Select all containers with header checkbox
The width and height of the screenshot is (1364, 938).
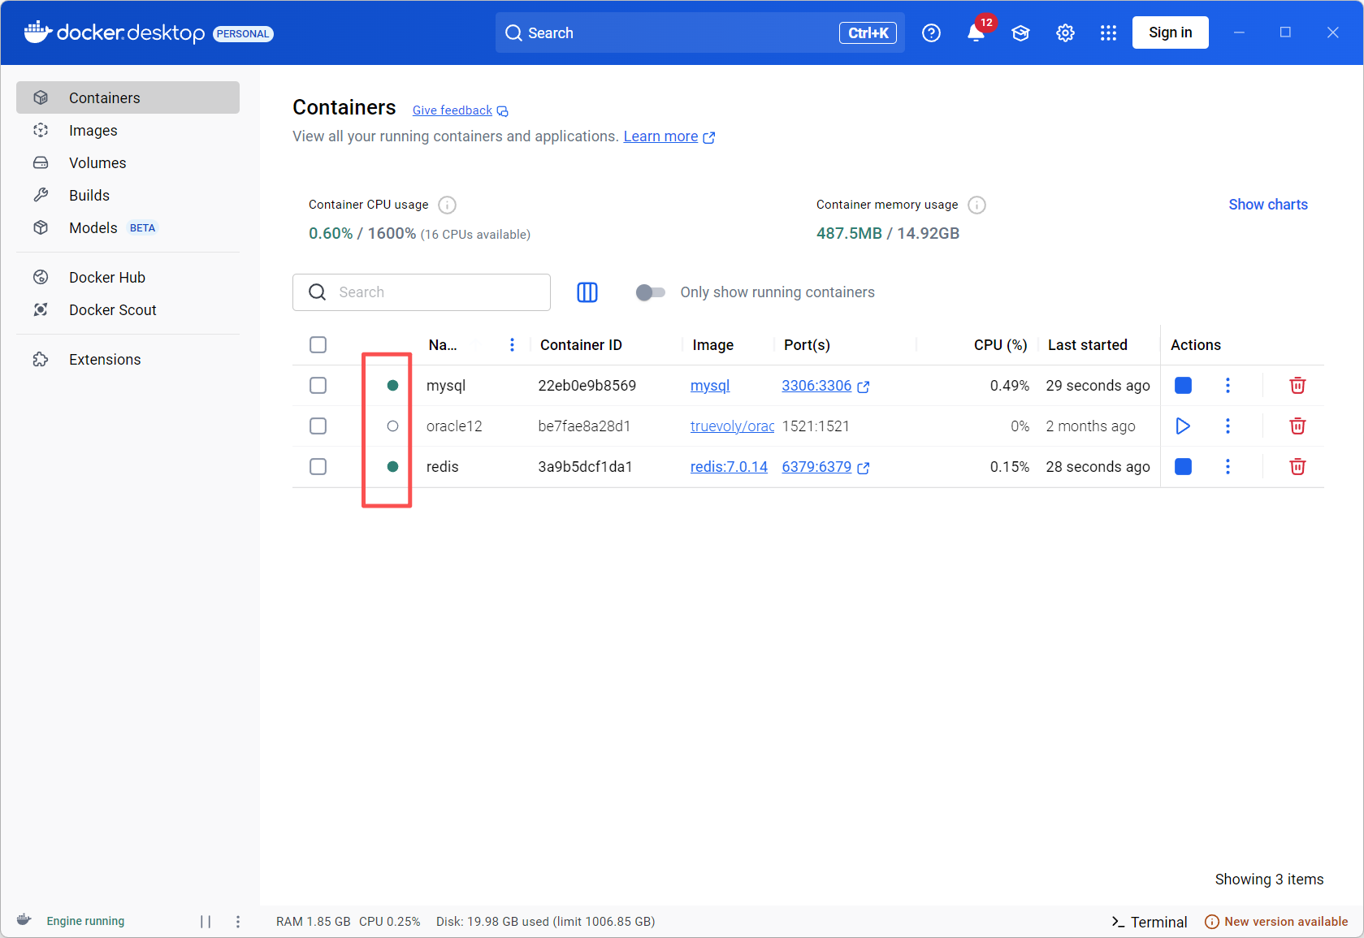click(x=318, y=345)
